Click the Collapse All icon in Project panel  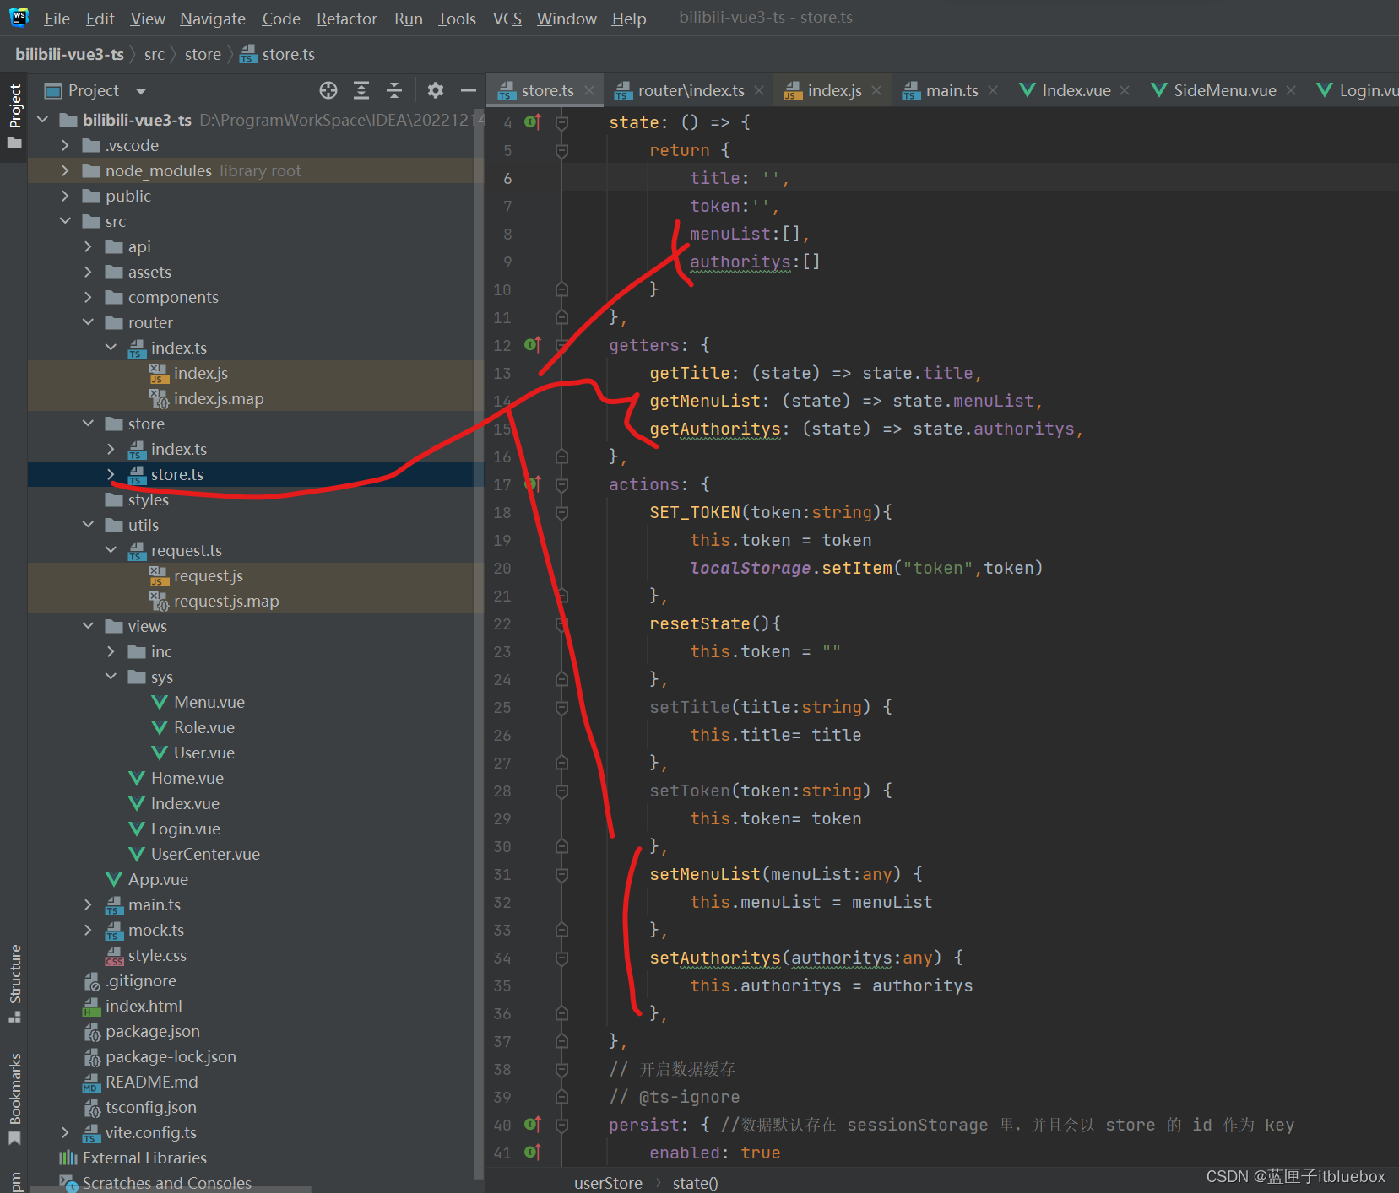(x=394, y=90)
